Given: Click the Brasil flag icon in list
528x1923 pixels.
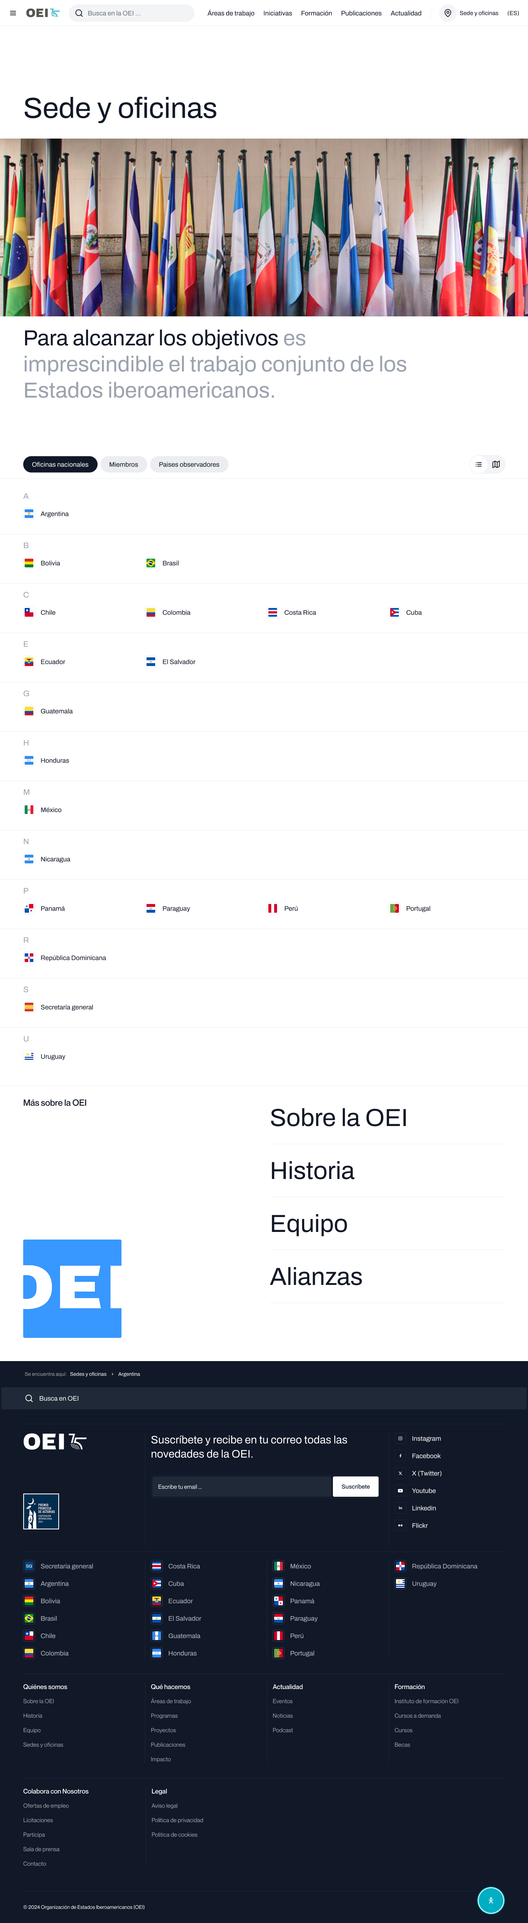Looking at the screenshot, I should [x=150, y=563].
